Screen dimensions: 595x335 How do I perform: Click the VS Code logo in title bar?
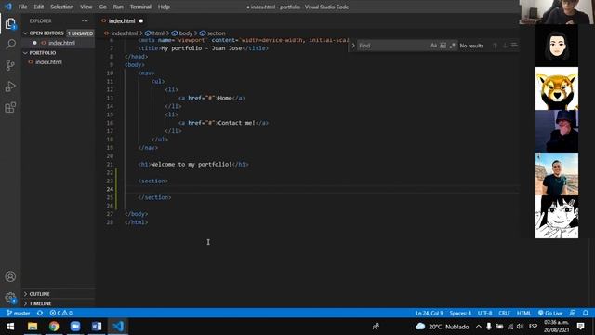(x=8, y=7)
